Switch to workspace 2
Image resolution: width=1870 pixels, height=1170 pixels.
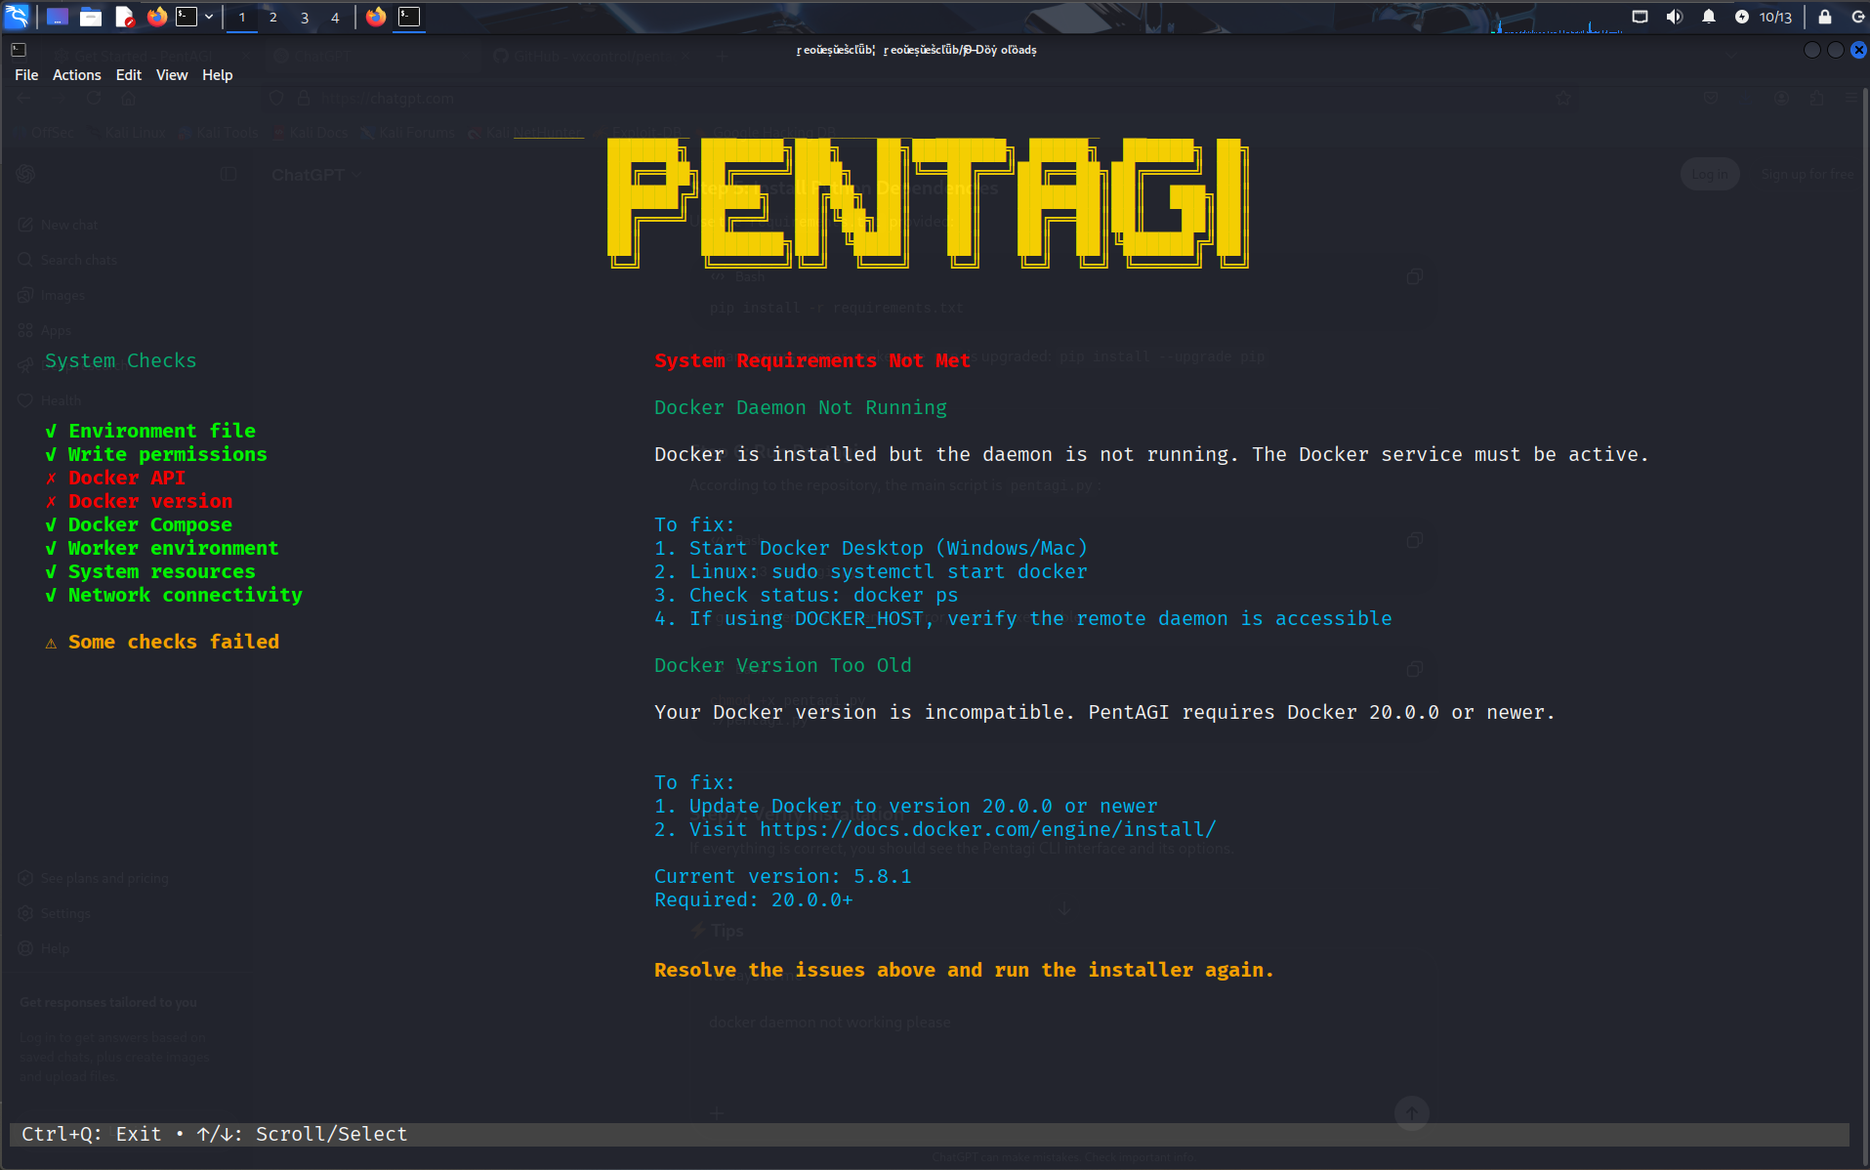point(272,17)
